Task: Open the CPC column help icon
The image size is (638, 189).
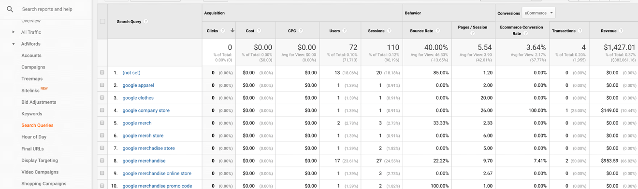Action: (x=301, y=31)
